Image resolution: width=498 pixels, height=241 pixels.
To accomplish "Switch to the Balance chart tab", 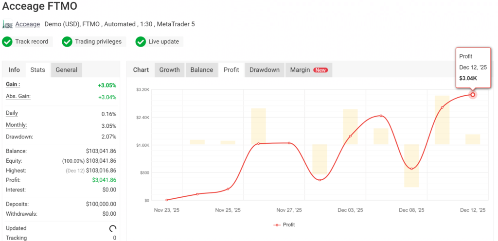I will click(x=201, y=70).
